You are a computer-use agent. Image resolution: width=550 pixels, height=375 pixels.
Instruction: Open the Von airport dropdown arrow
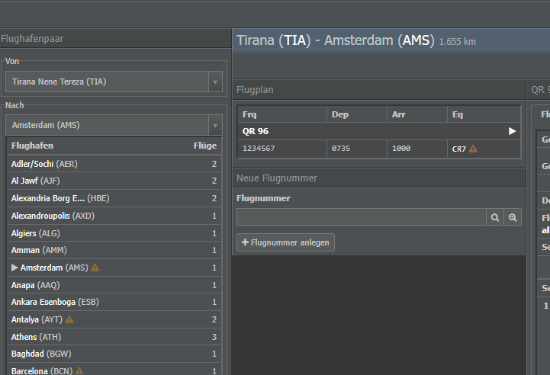[x=214, y=82]
